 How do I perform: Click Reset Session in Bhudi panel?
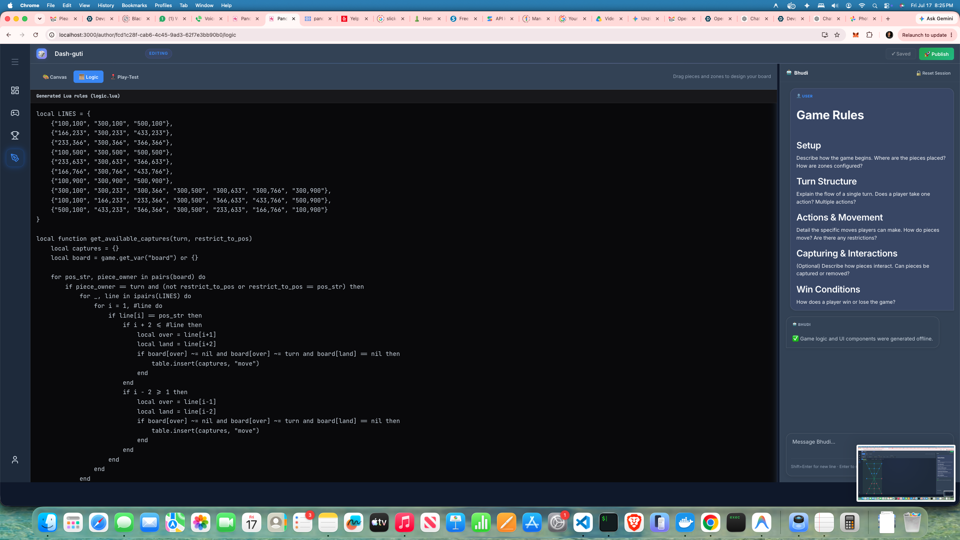pos(933,73)
